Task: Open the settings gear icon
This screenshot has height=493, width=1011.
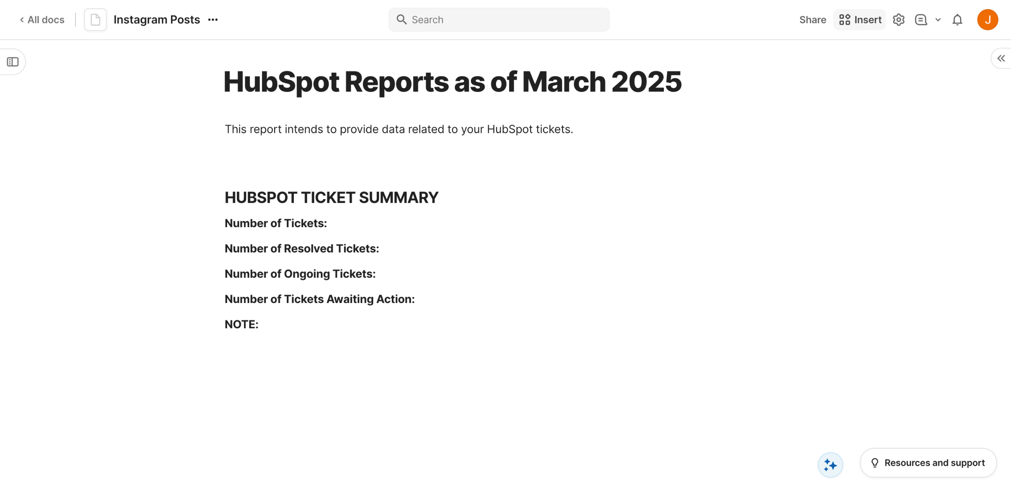Action: click(x=898, y=20)
